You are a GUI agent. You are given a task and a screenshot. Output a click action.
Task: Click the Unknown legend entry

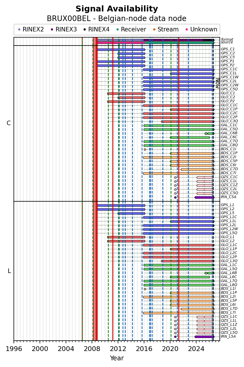point(201,30)
